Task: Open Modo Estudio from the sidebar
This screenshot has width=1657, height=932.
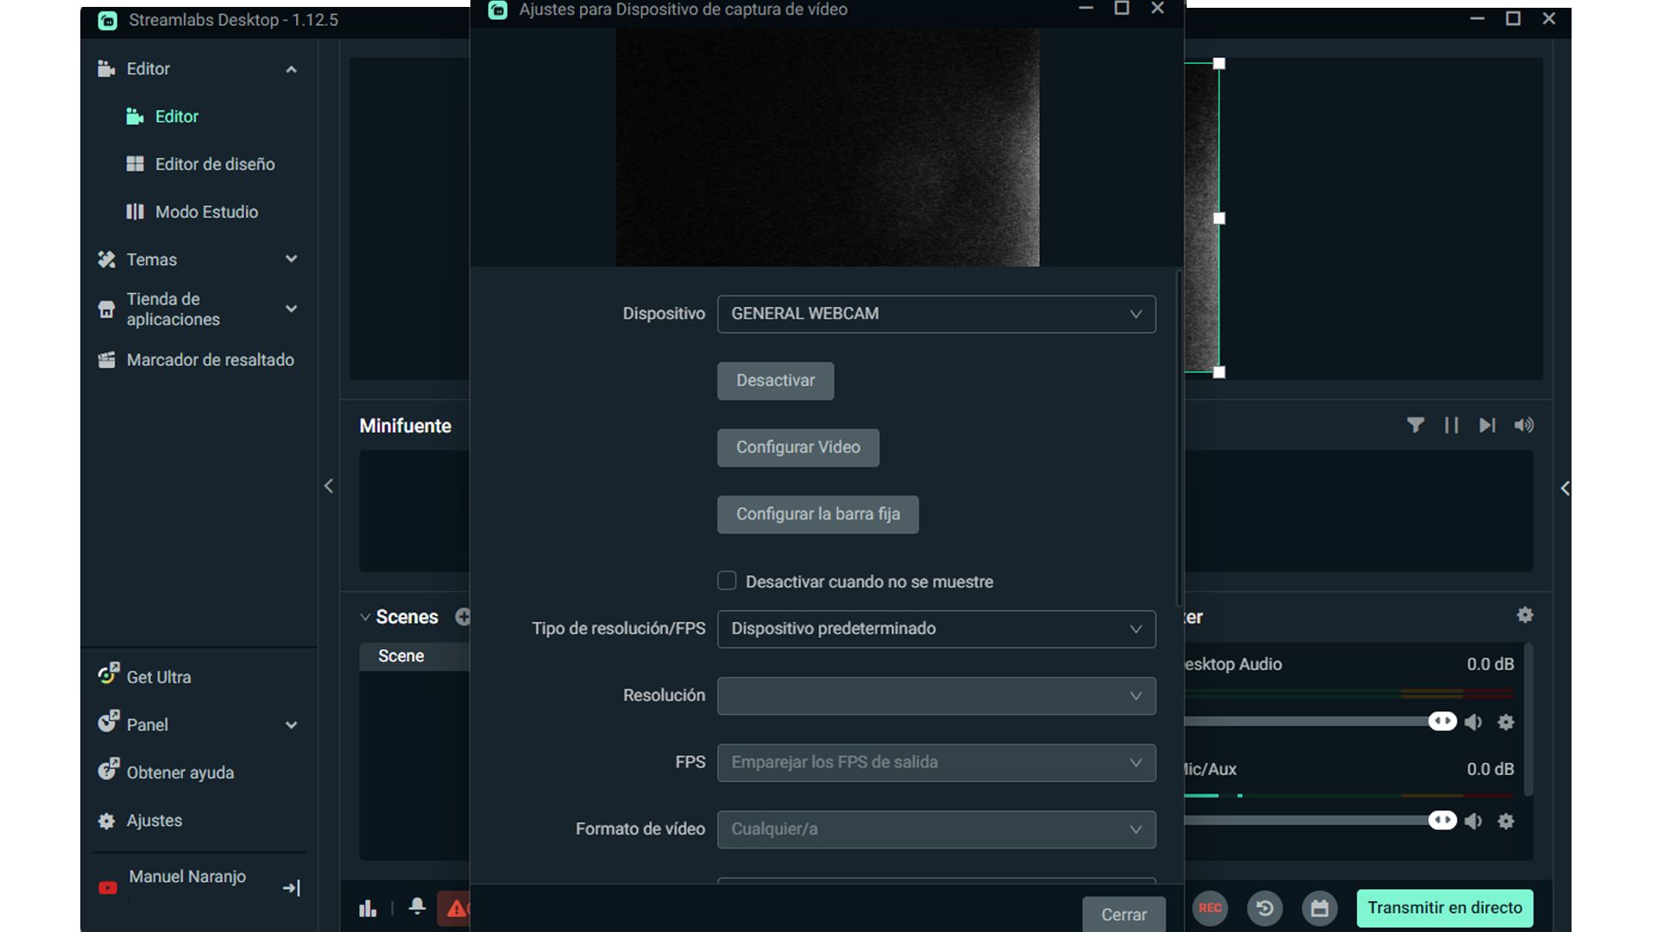Action: (x=206, y=211)
